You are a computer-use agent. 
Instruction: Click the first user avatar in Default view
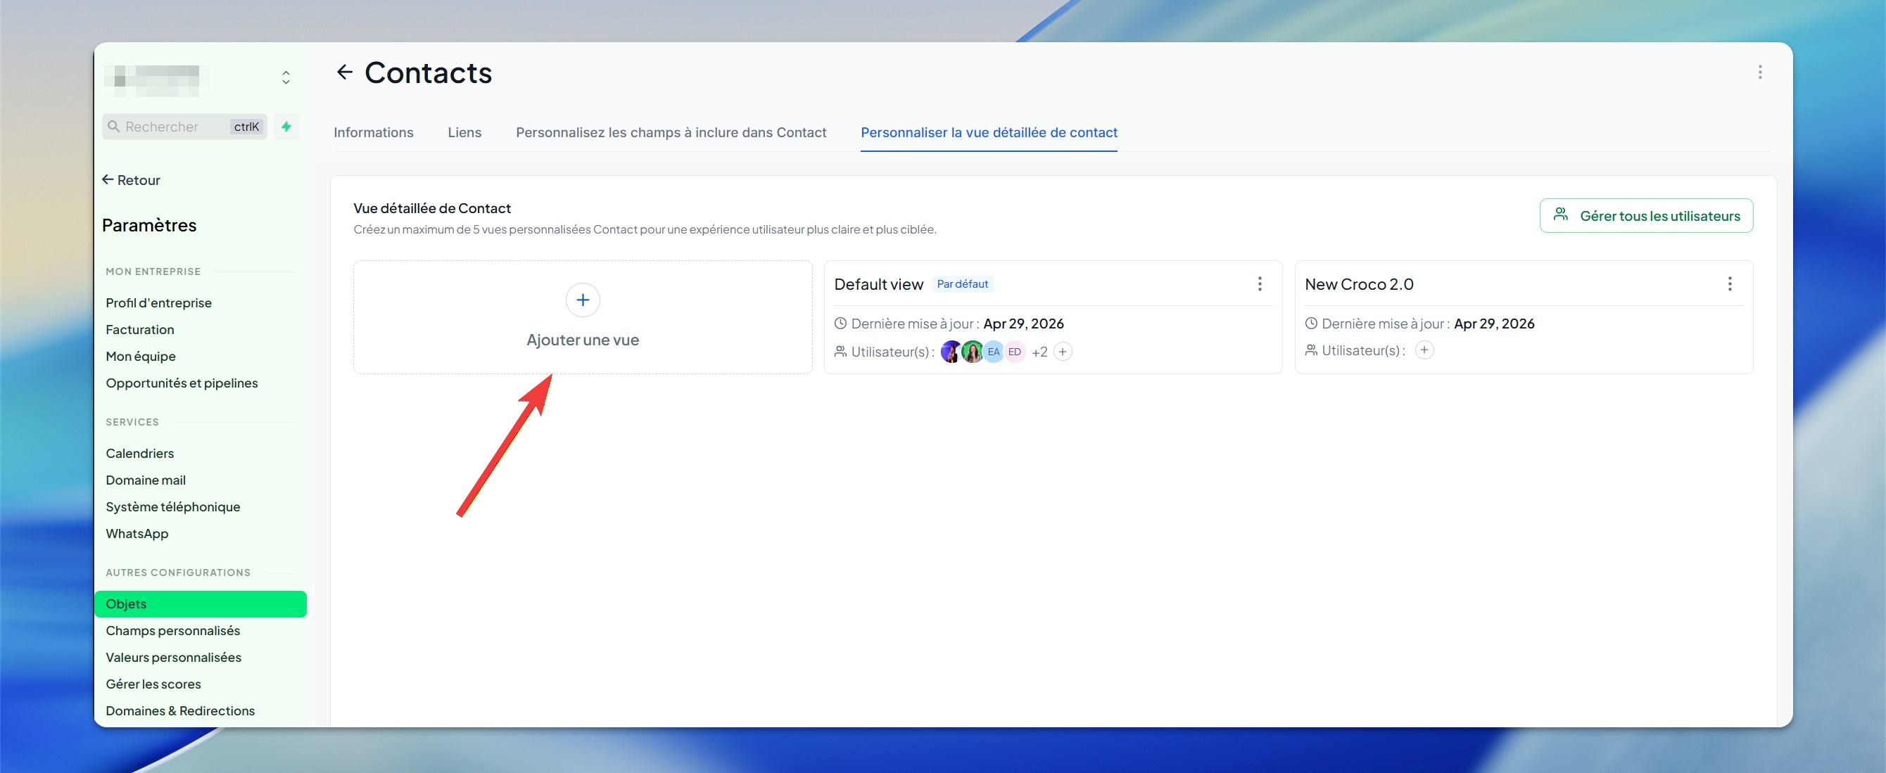tap(950, 352)
